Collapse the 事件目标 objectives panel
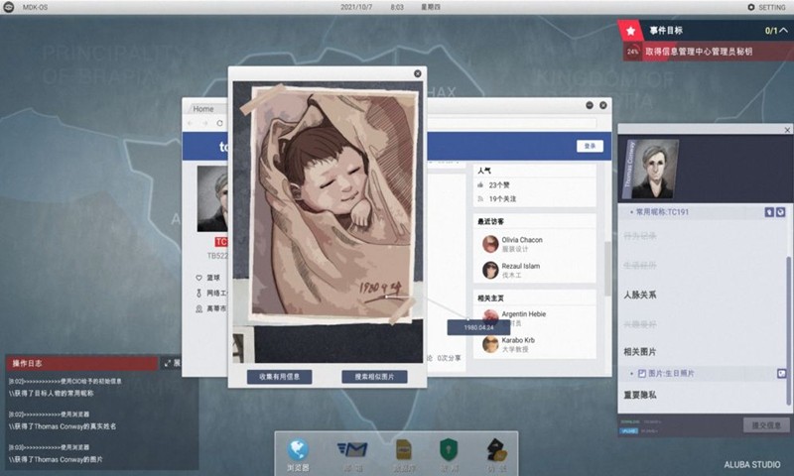The image size is (794, 476). coord(784,31)
